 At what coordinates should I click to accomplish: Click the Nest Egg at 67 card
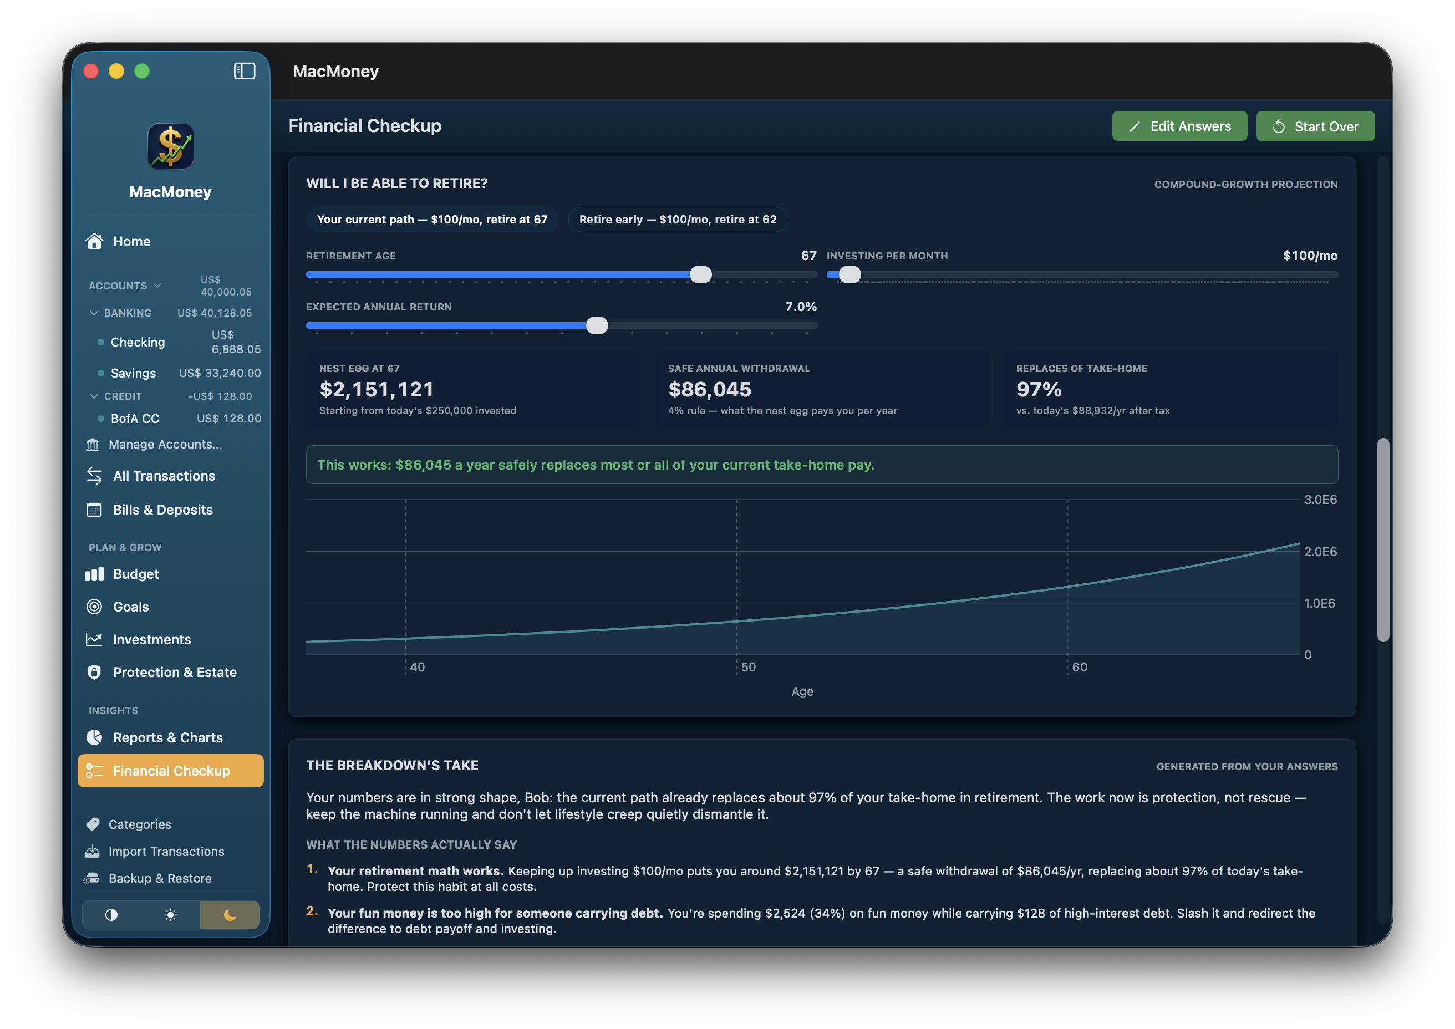(x=473, y=390)
